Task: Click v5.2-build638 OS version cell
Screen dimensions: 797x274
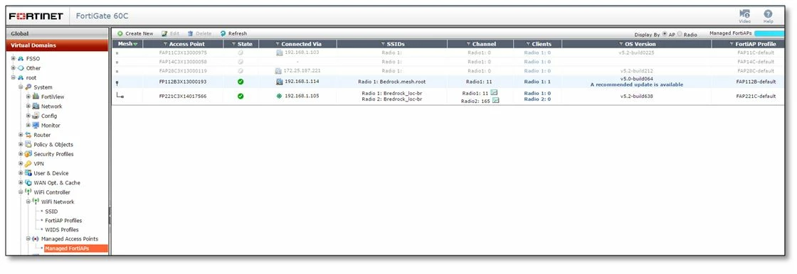Action: [x=636, y=96]
